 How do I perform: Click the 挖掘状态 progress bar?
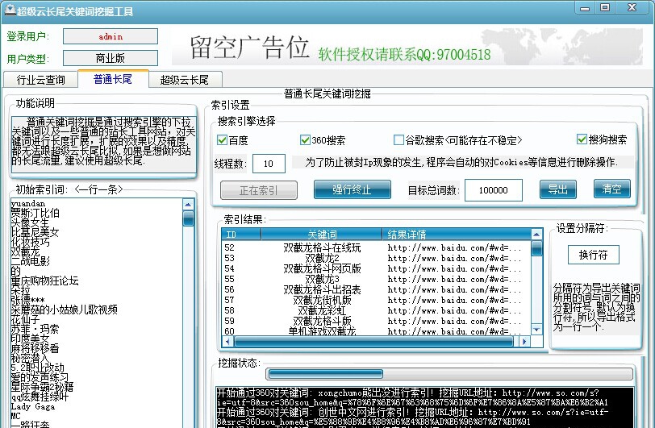coord(449,374)
